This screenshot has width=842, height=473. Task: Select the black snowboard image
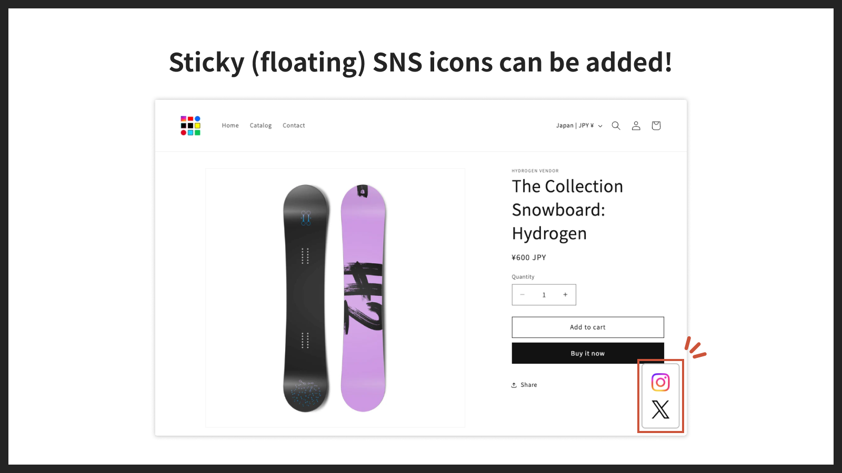coord(306,298)
